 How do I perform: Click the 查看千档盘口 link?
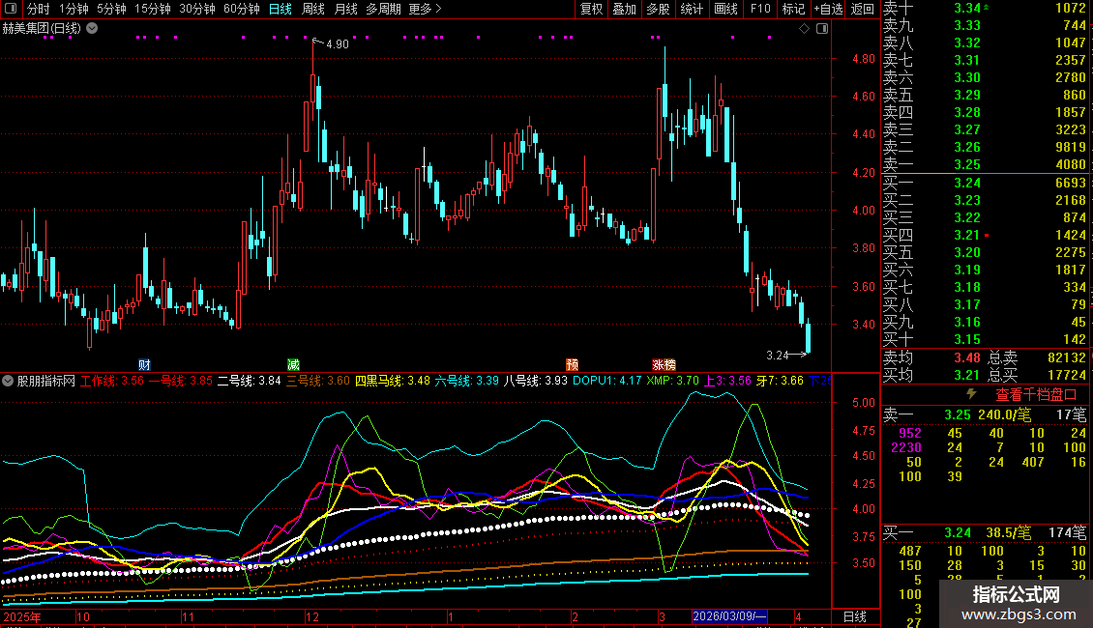pyautogui.click(x=1036, y=394)
